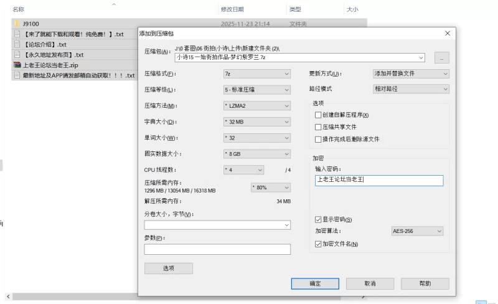Expand the 压缩等级 dropdown
Screen dimensions: 498x304
coord(256,90)
